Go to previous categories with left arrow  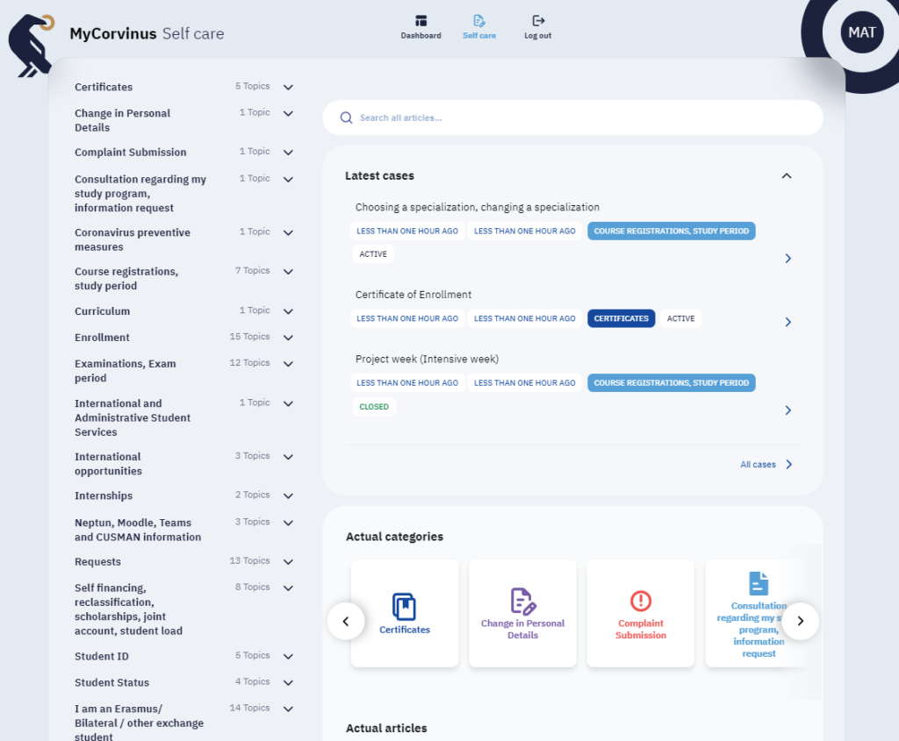(346, 622)
